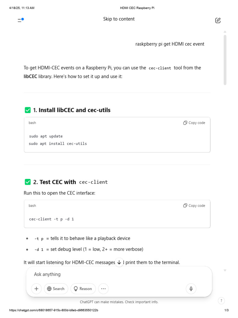Expand the more options ellipsis menu
Screen dimensions: 238x318
coord(104,288)
